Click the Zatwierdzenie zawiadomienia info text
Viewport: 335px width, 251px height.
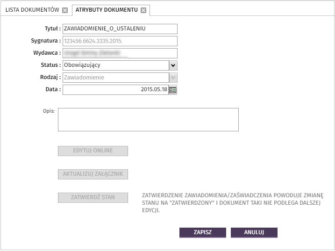(x=233, y=203)
